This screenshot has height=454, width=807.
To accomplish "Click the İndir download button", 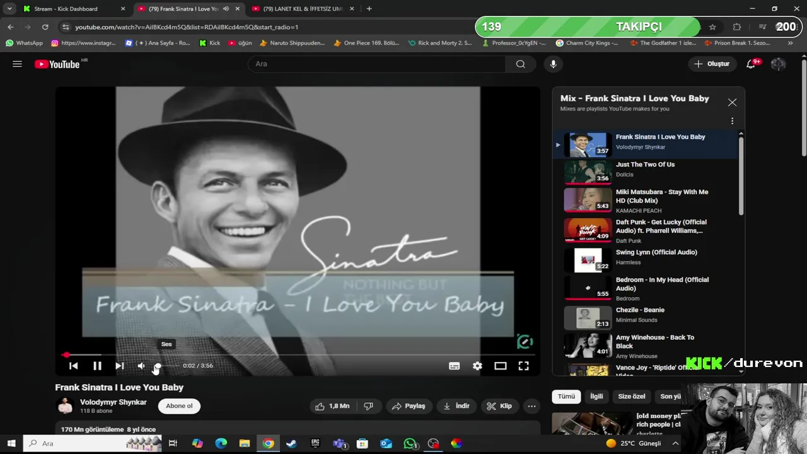I will tap(456, 406).
